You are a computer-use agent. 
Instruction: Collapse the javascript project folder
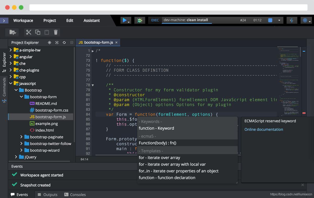click(11, 84)
